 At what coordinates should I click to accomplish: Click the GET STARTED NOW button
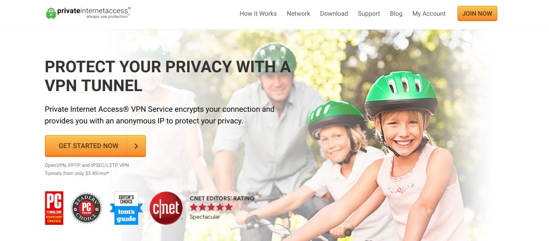(95, 146)
